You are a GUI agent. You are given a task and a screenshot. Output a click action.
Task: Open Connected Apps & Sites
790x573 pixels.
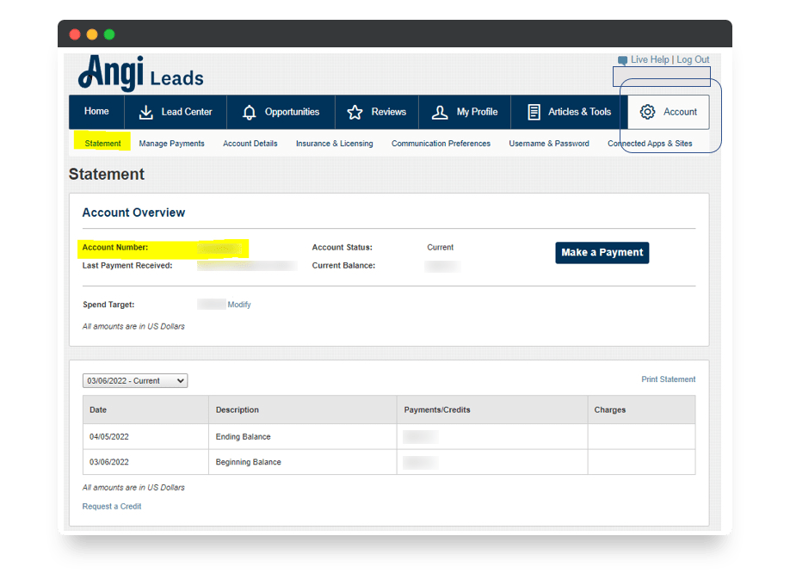point(650,143)
